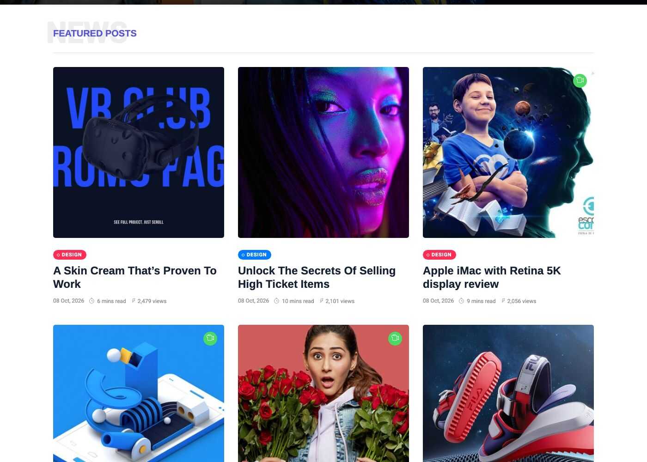The image size is (647, 462).
Task: Open VR Club headset thumbnail
Action: tap(139, 152)
